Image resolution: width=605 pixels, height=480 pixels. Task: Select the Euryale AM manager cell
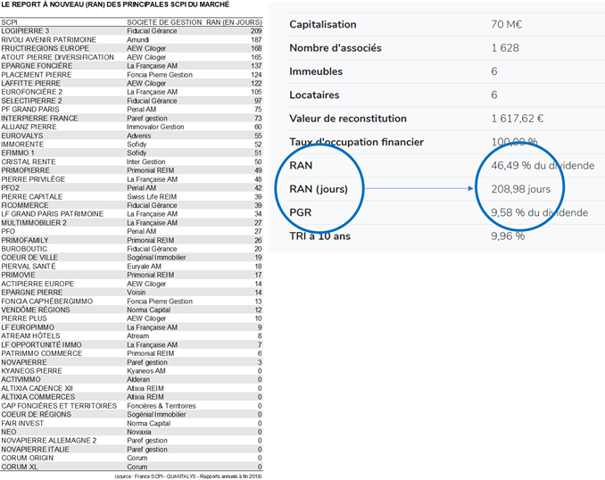pos(144,266)
